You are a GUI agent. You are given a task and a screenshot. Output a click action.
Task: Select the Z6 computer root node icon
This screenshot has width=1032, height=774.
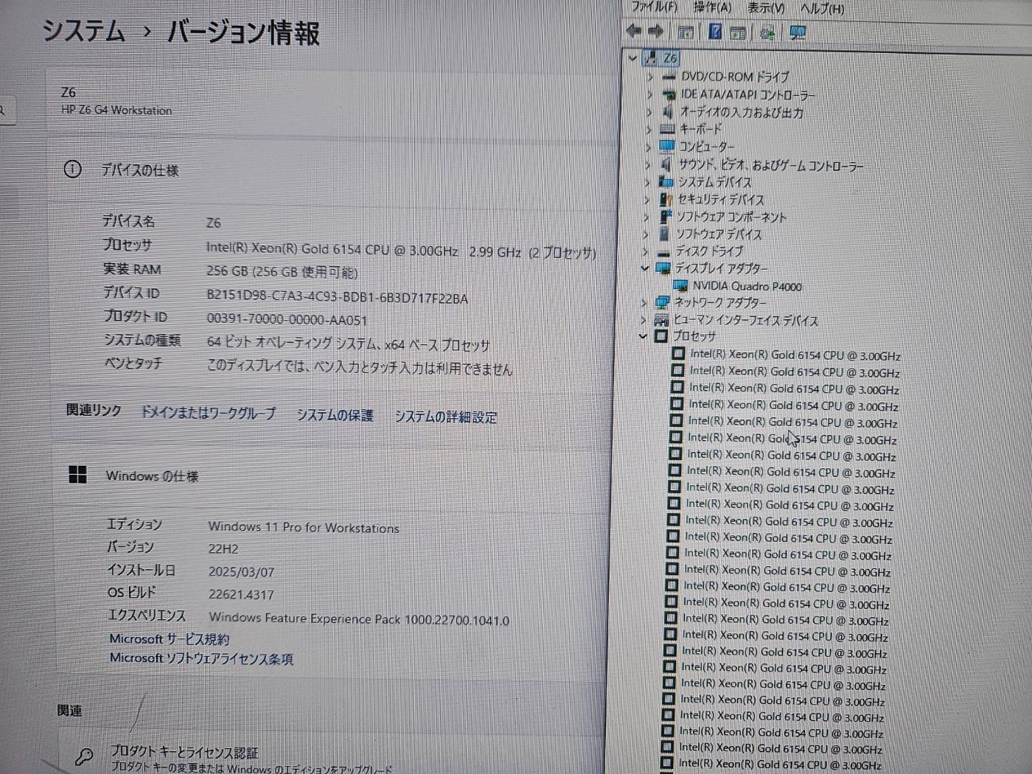[651, 57]
